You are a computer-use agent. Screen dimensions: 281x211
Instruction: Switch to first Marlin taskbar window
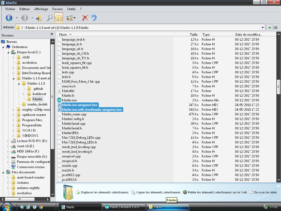click(x=80, y=207)
